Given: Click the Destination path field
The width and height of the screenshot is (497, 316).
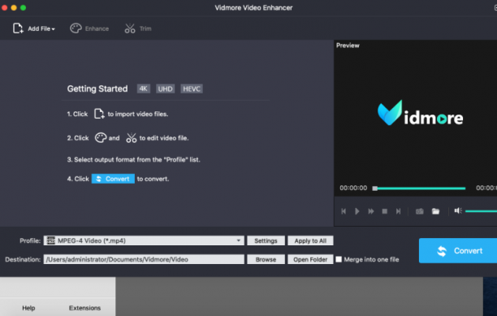Looking at the screenshot, I should pyautogui.click(x=144, y=259).
